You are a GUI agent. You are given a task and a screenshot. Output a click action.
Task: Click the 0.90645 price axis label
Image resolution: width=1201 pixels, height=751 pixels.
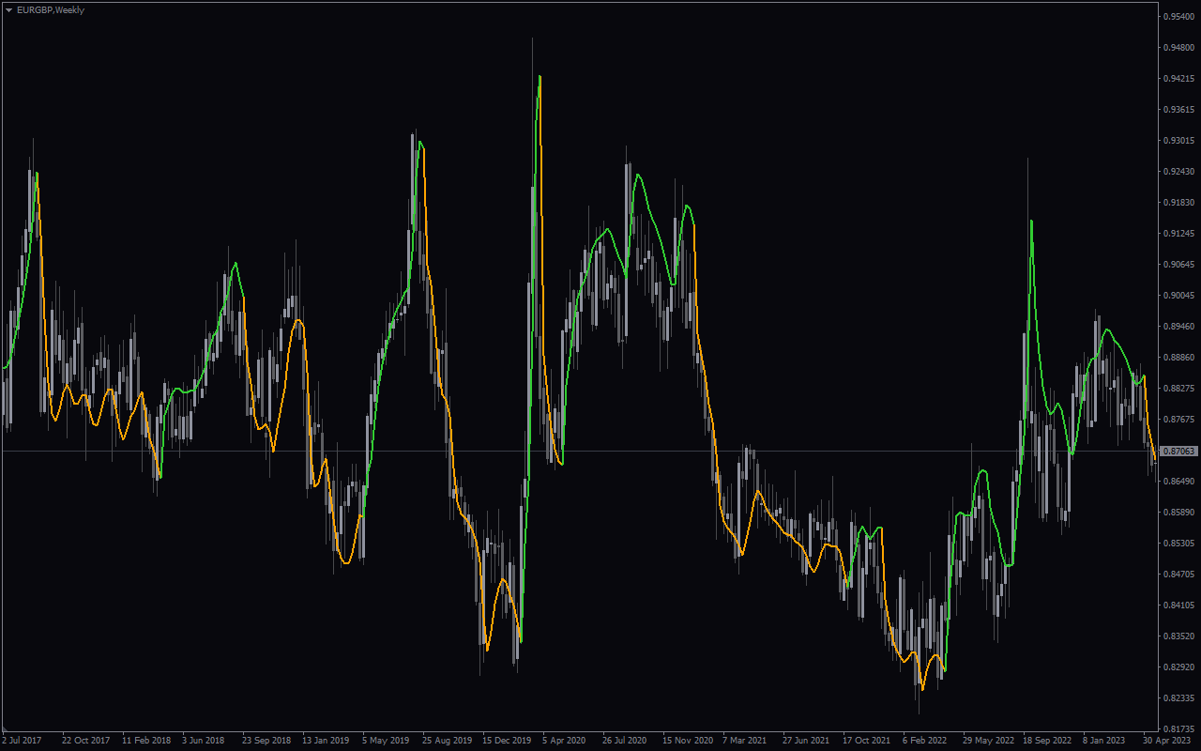coord(1179,265)
